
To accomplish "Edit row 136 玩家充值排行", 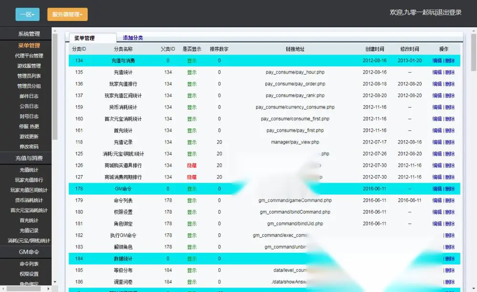I will (x=437, y=83).
